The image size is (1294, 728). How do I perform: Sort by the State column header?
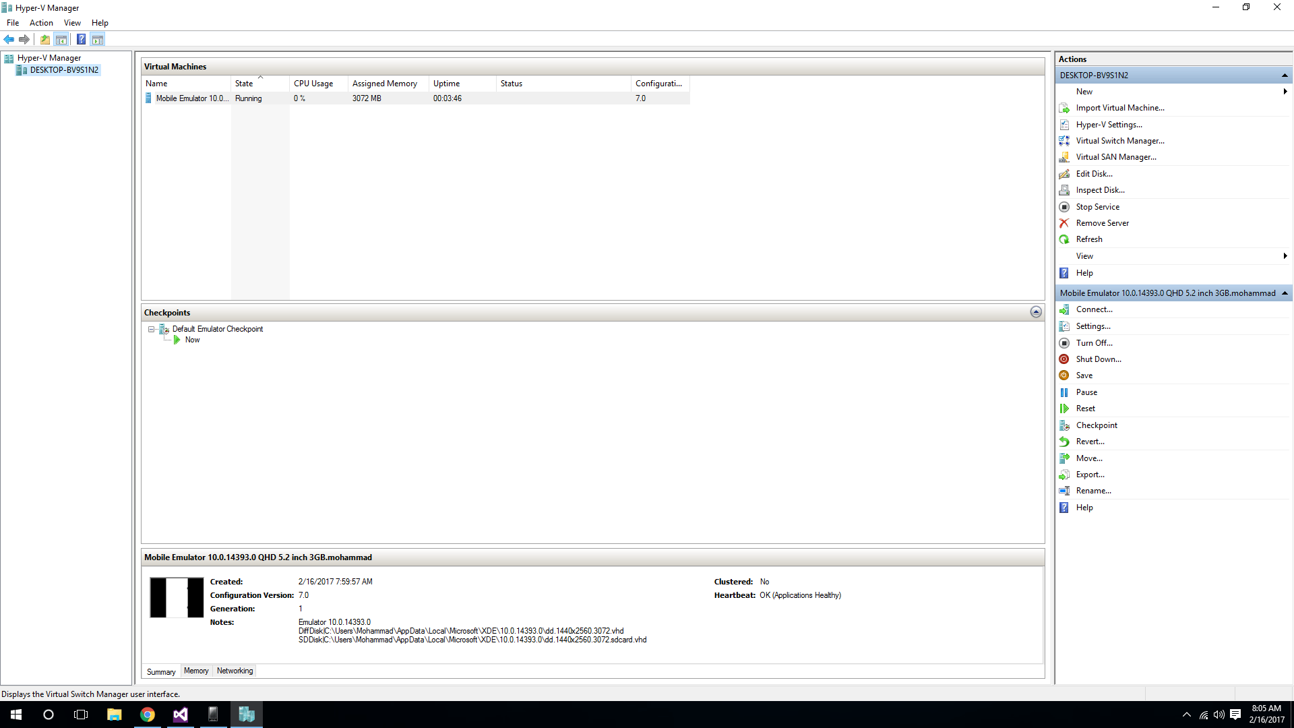(x=260, y=84)
